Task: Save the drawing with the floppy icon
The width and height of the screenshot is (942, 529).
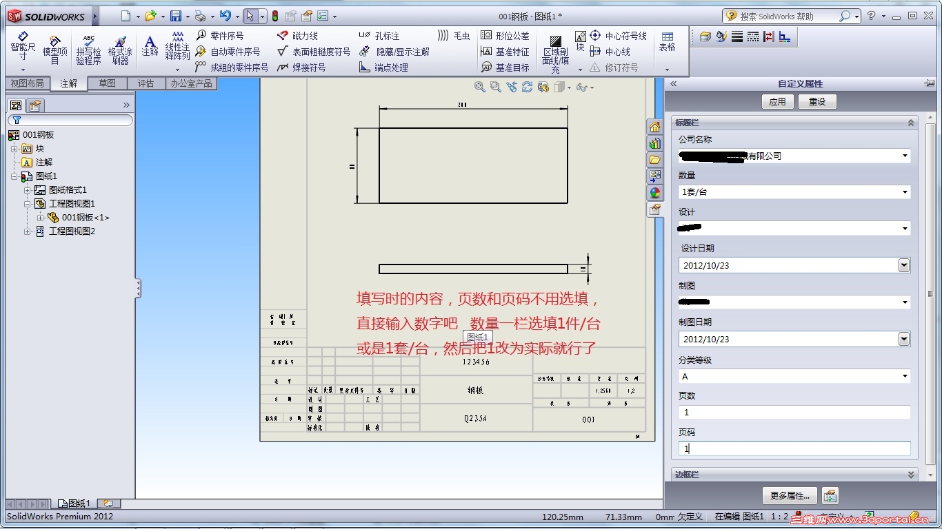Action: tap(176, 16)
